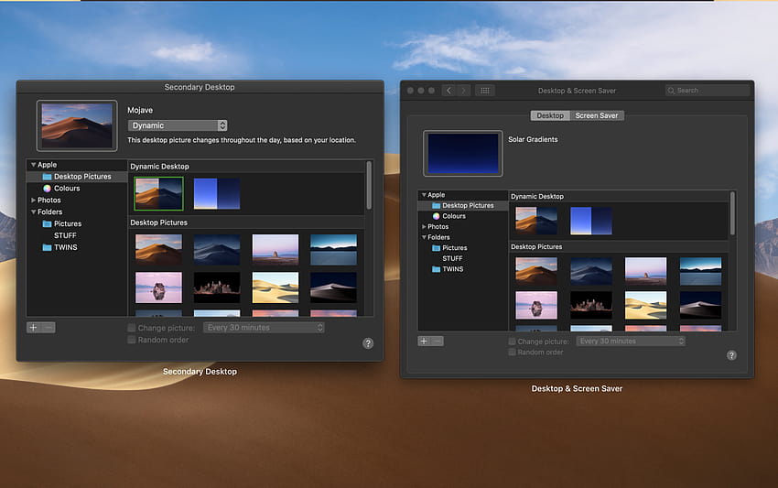Choose dark dune night picture in Desktop & Screen Saver

[700, 305]
